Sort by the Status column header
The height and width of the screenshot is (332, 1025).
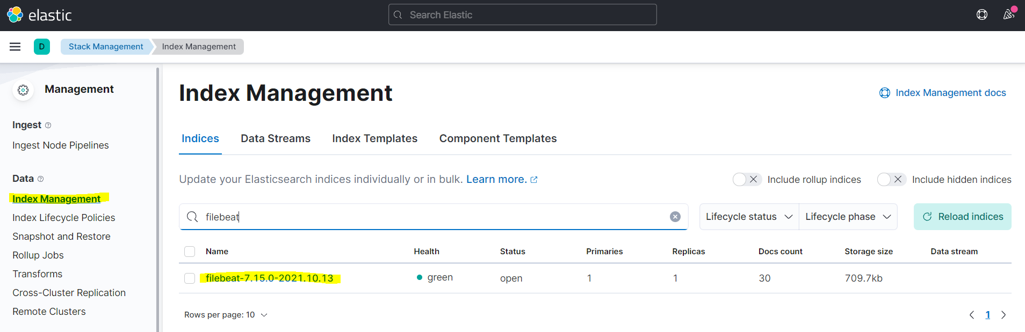coord(512,252)
